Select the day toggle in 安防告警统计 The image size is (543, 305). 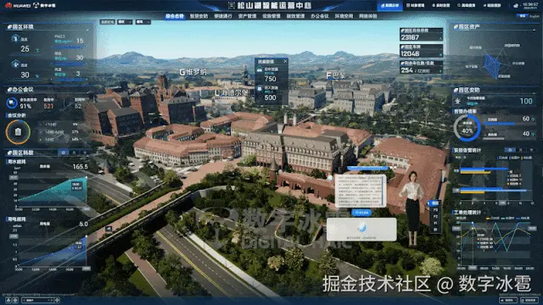tap(510, 150)
